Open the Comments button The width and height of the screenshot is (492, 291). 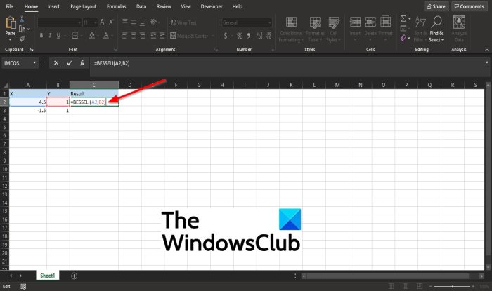(470, 6)
